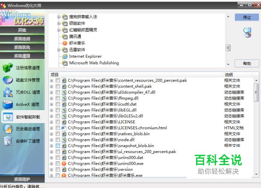Check the d3dcompiler_47.dll checkbox
The height and width of the screenshot is (188, 261).
pos(58,92)
